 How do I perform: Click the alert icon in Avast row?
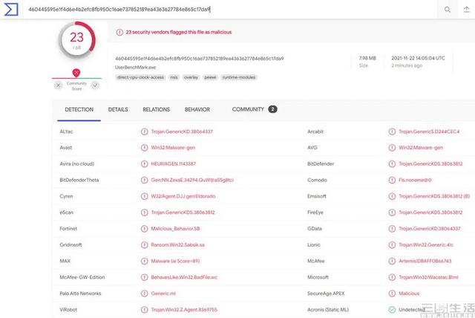(x=145, y=148)
